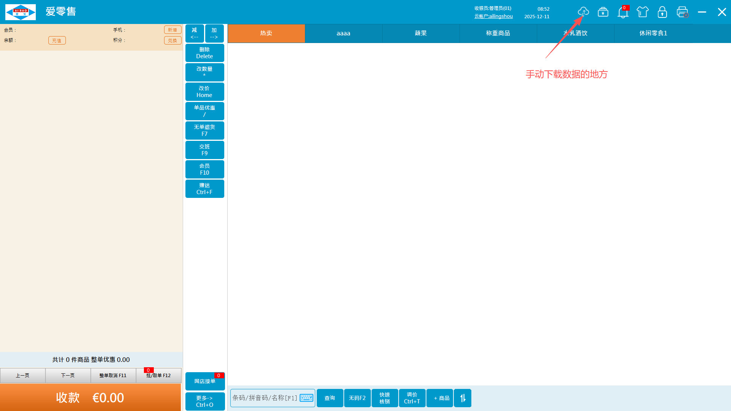Open the notifications bell icon
Viewport: 731px width, 411px height.
coord(622,13)
